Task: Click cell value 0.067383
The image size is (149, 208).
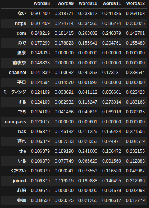Action: [x=64, y=141]
